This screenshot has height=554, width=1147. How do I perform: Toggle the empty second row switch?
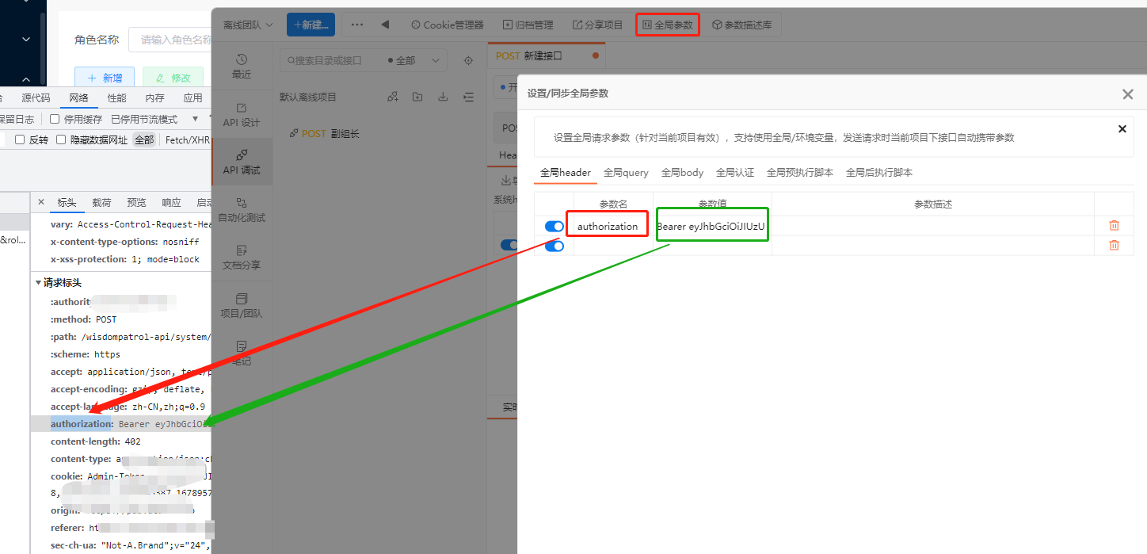[x=554, y=246]
